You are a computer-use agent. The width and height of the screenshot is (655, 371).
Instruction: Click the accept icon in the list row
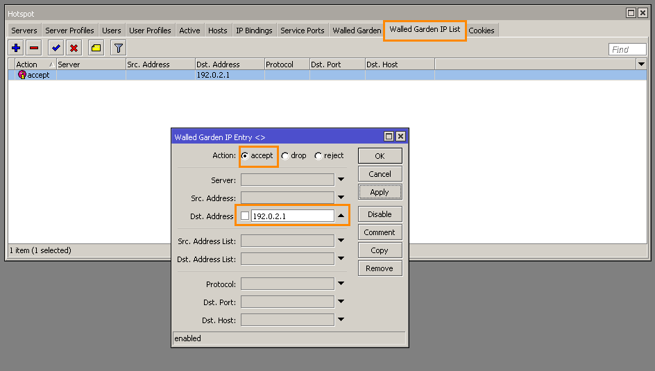22,75
